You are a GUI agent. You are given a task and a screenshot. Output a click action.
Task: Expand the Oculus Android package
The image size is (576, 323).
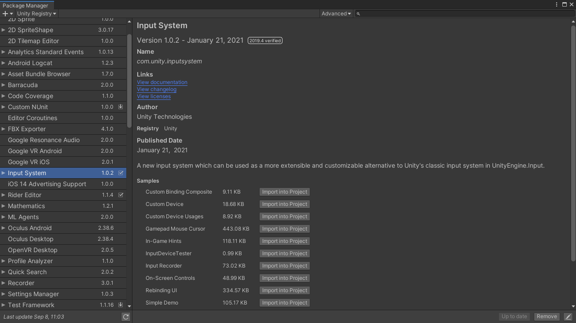click(4, 228)
